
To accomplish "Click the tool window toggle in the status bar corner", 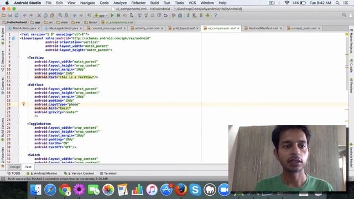I will click(x=3, y=179).
